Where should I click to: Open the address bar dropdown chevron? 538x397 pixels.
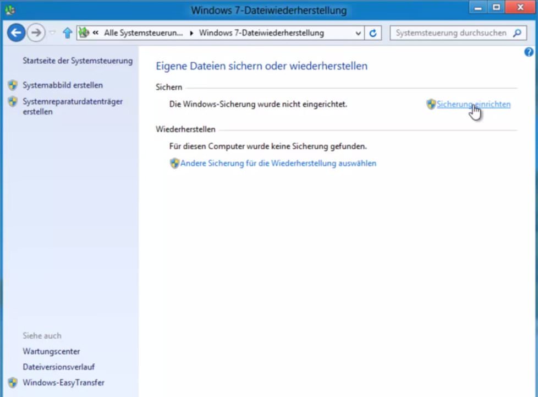[x=359, y=32]
